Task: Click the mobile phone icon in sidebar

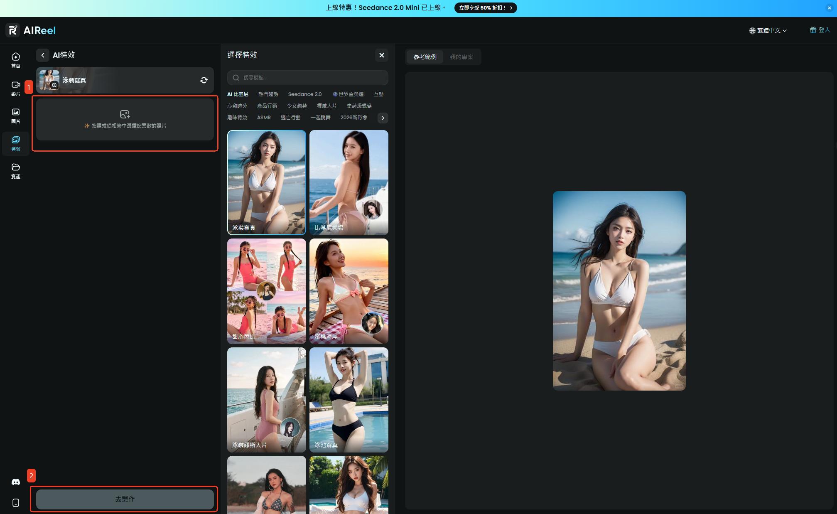Action: point(15,503)
